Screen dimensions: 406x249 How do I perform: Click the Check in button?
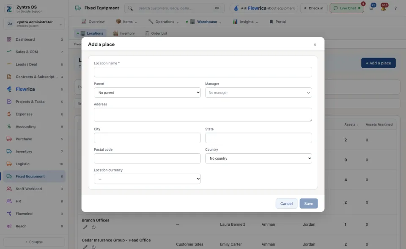click(314, 8)
